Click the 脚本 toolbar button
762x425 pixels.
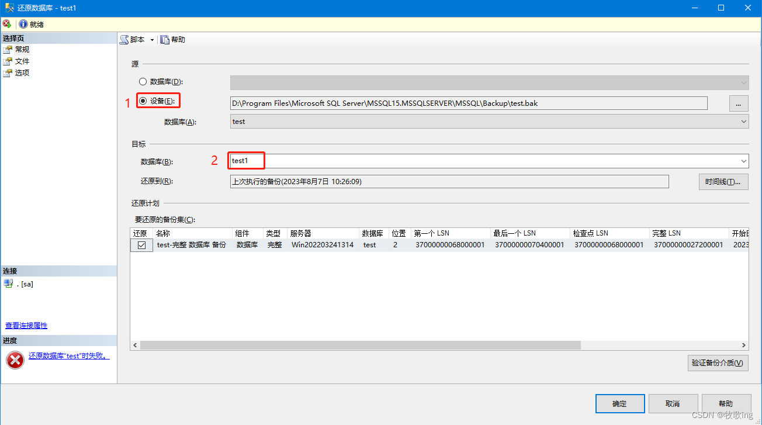click(133, 40)
